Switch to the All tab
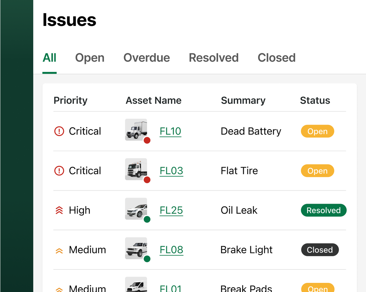 click(49, 58)
